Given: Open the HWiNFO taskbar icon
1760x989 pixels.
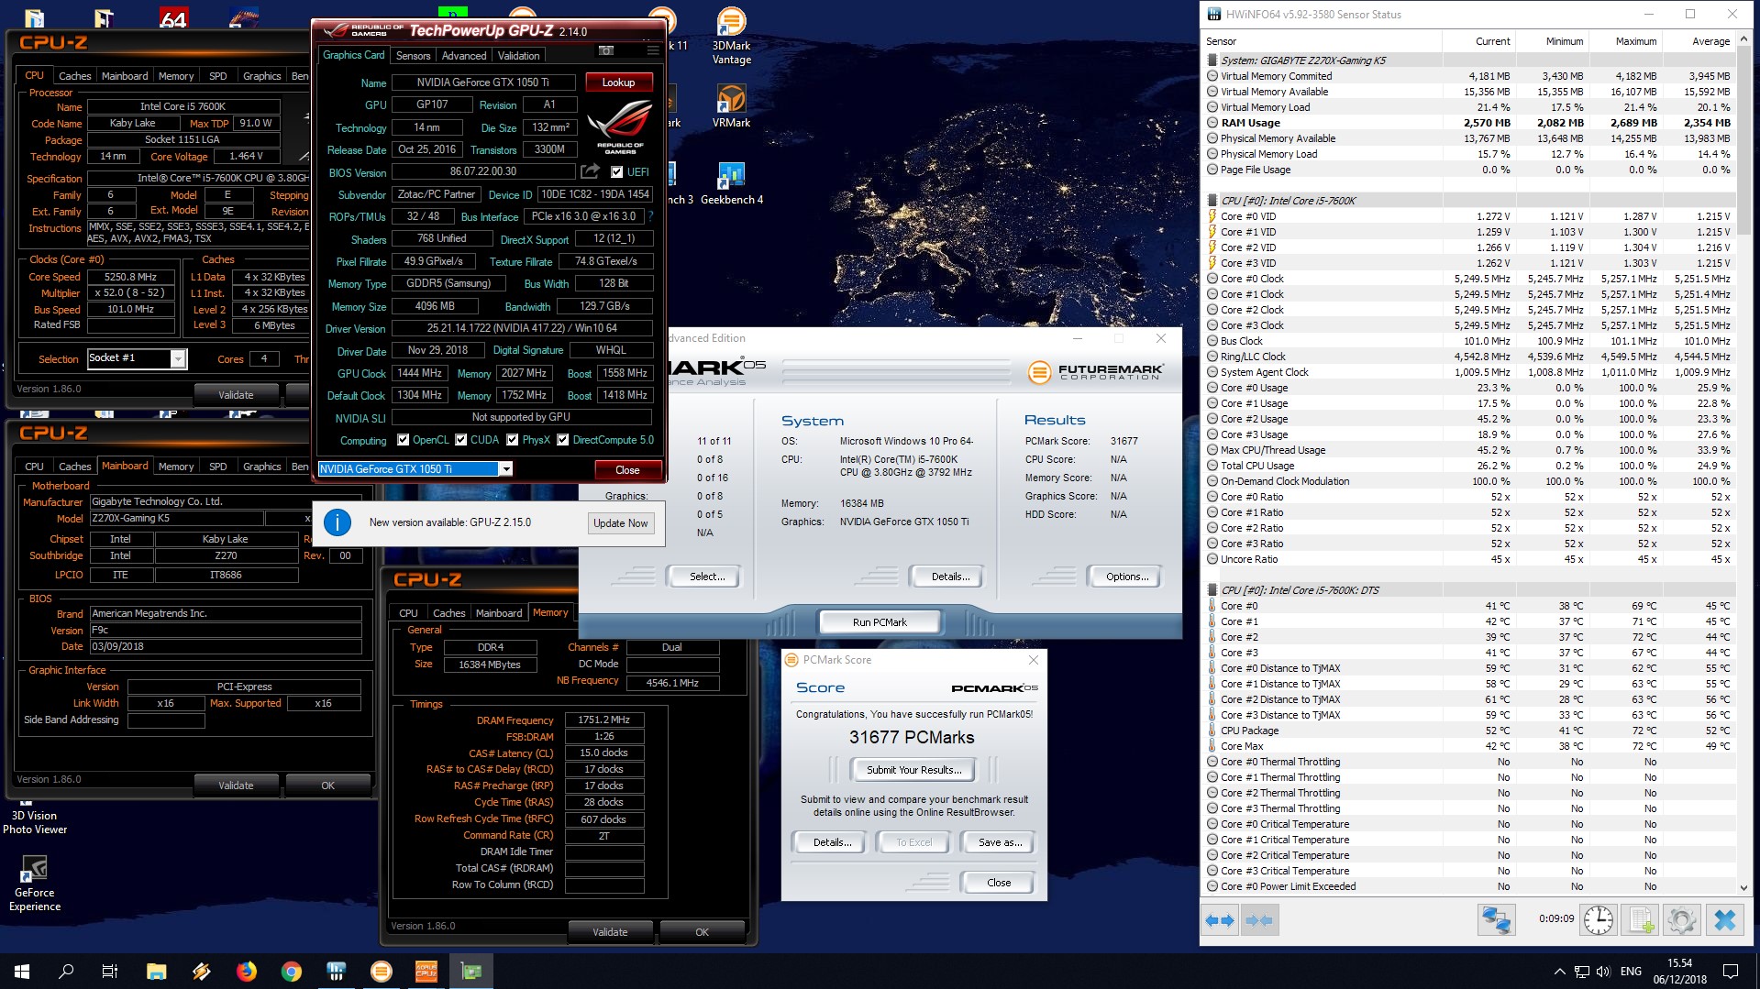Looking at the screenshot, I should [x=337, y=971].
